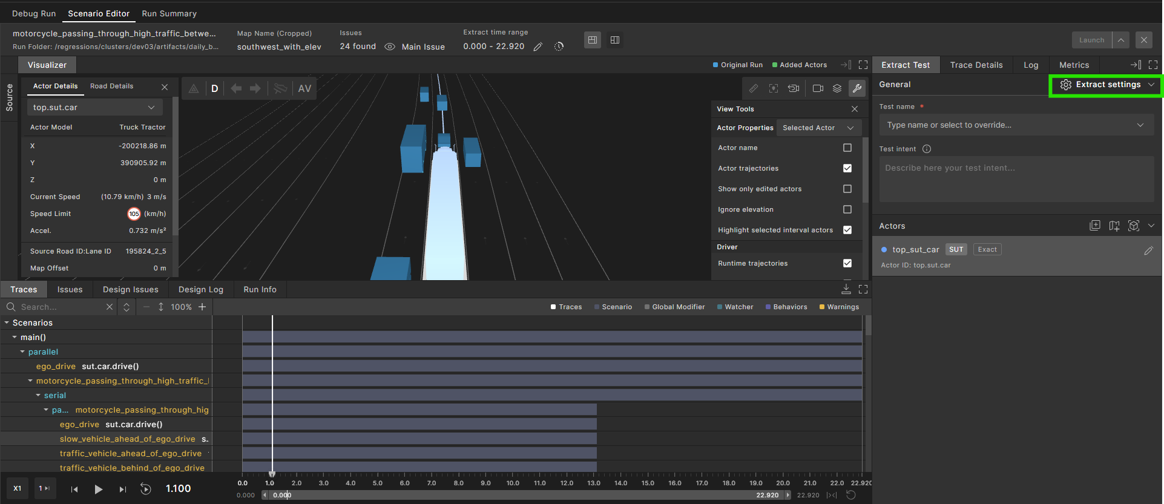Toggle the Ignore elevation checkbox
The image size is (1164, 504).
pos(847,209)
